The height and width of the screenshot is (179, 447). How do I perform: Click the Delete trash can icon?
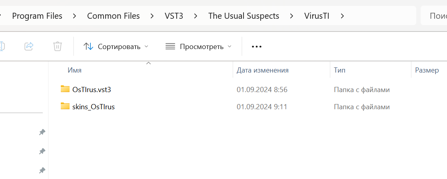[x=58, y=46]
